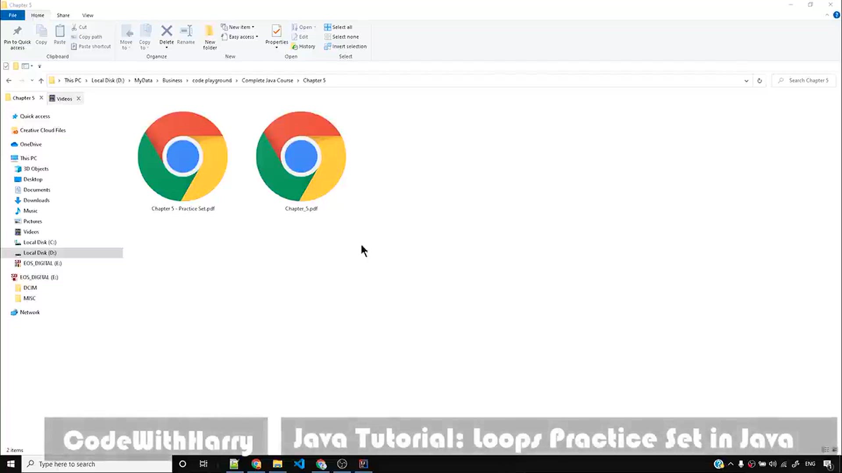Open Visual Studio Code from taskbar
The image size is (842, 473).
tap(299, 464)
